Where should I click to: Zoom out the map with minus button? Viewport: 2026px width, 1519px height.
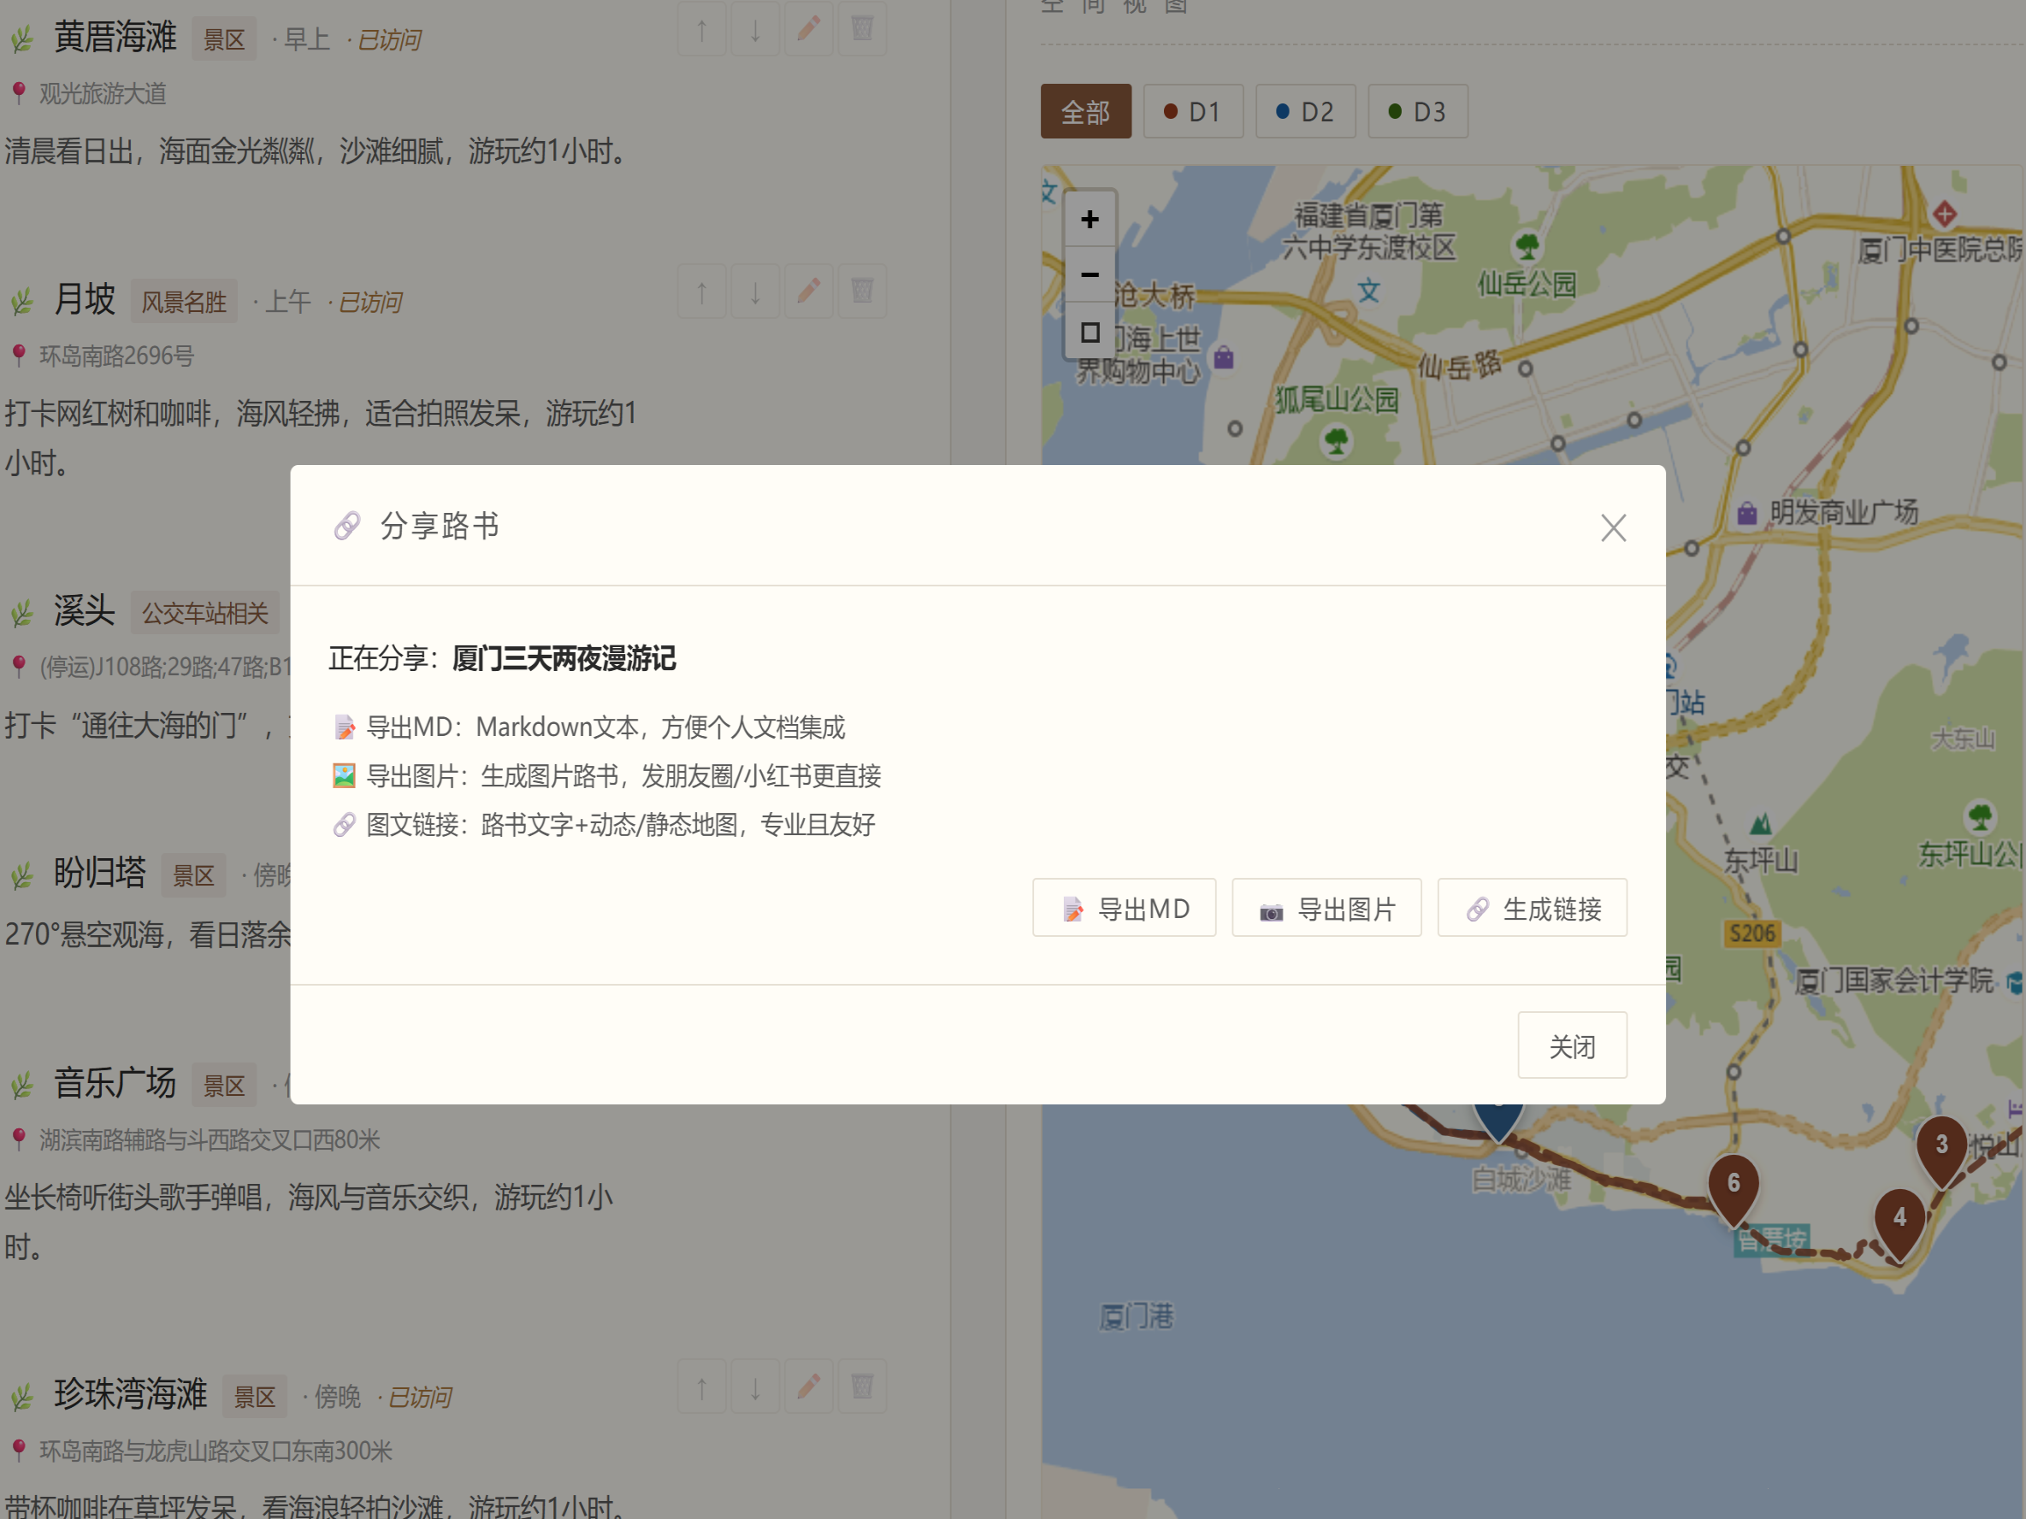[1090, 274]
